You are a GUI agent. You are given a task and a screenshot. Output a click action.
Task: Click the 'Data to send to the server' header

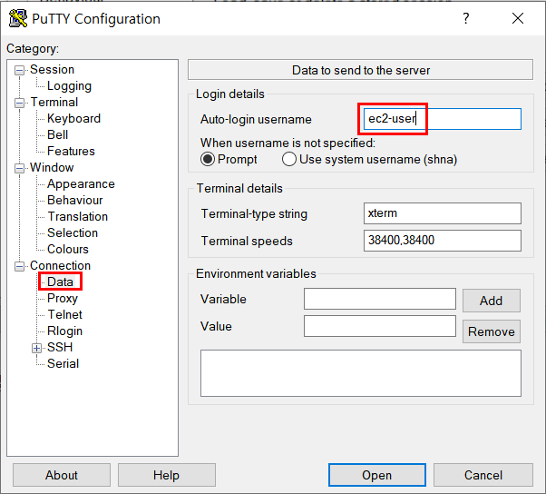tap(360, 70)
